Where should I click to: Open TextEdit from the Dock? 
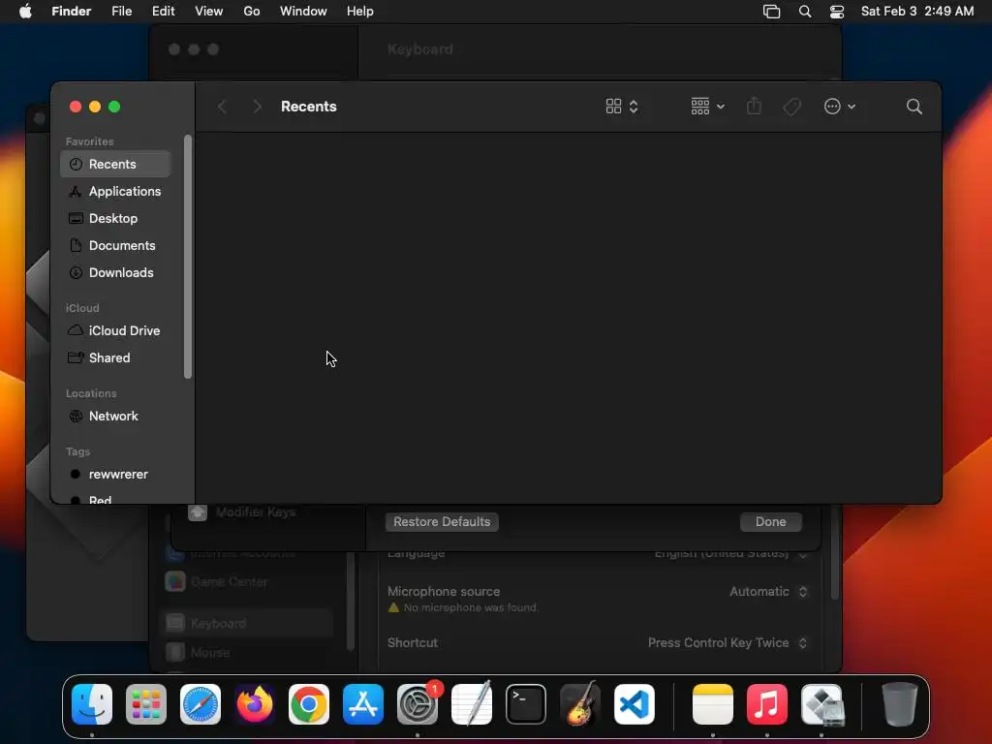(x=472, y=704)
